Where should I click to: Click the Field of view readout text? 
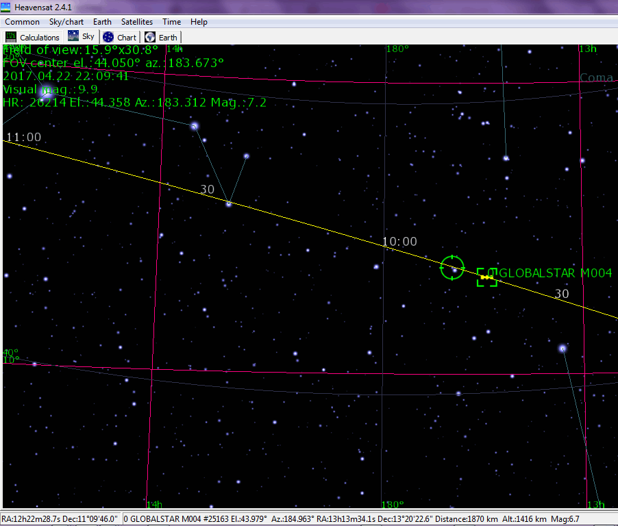(81, 51)
